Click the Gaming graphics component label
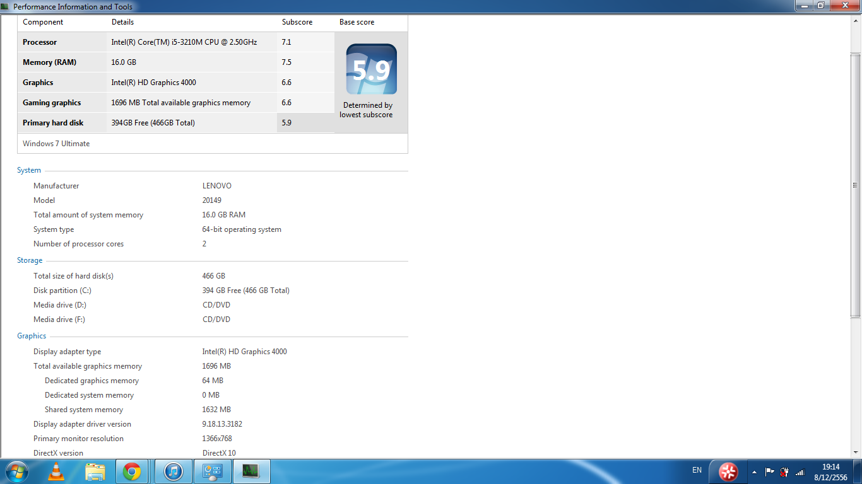Viewport: 862px width, 484px height. pos(52,103)
